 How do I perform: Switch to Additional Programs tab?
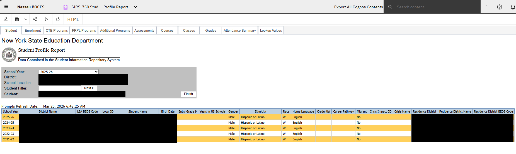coord(115,30)
